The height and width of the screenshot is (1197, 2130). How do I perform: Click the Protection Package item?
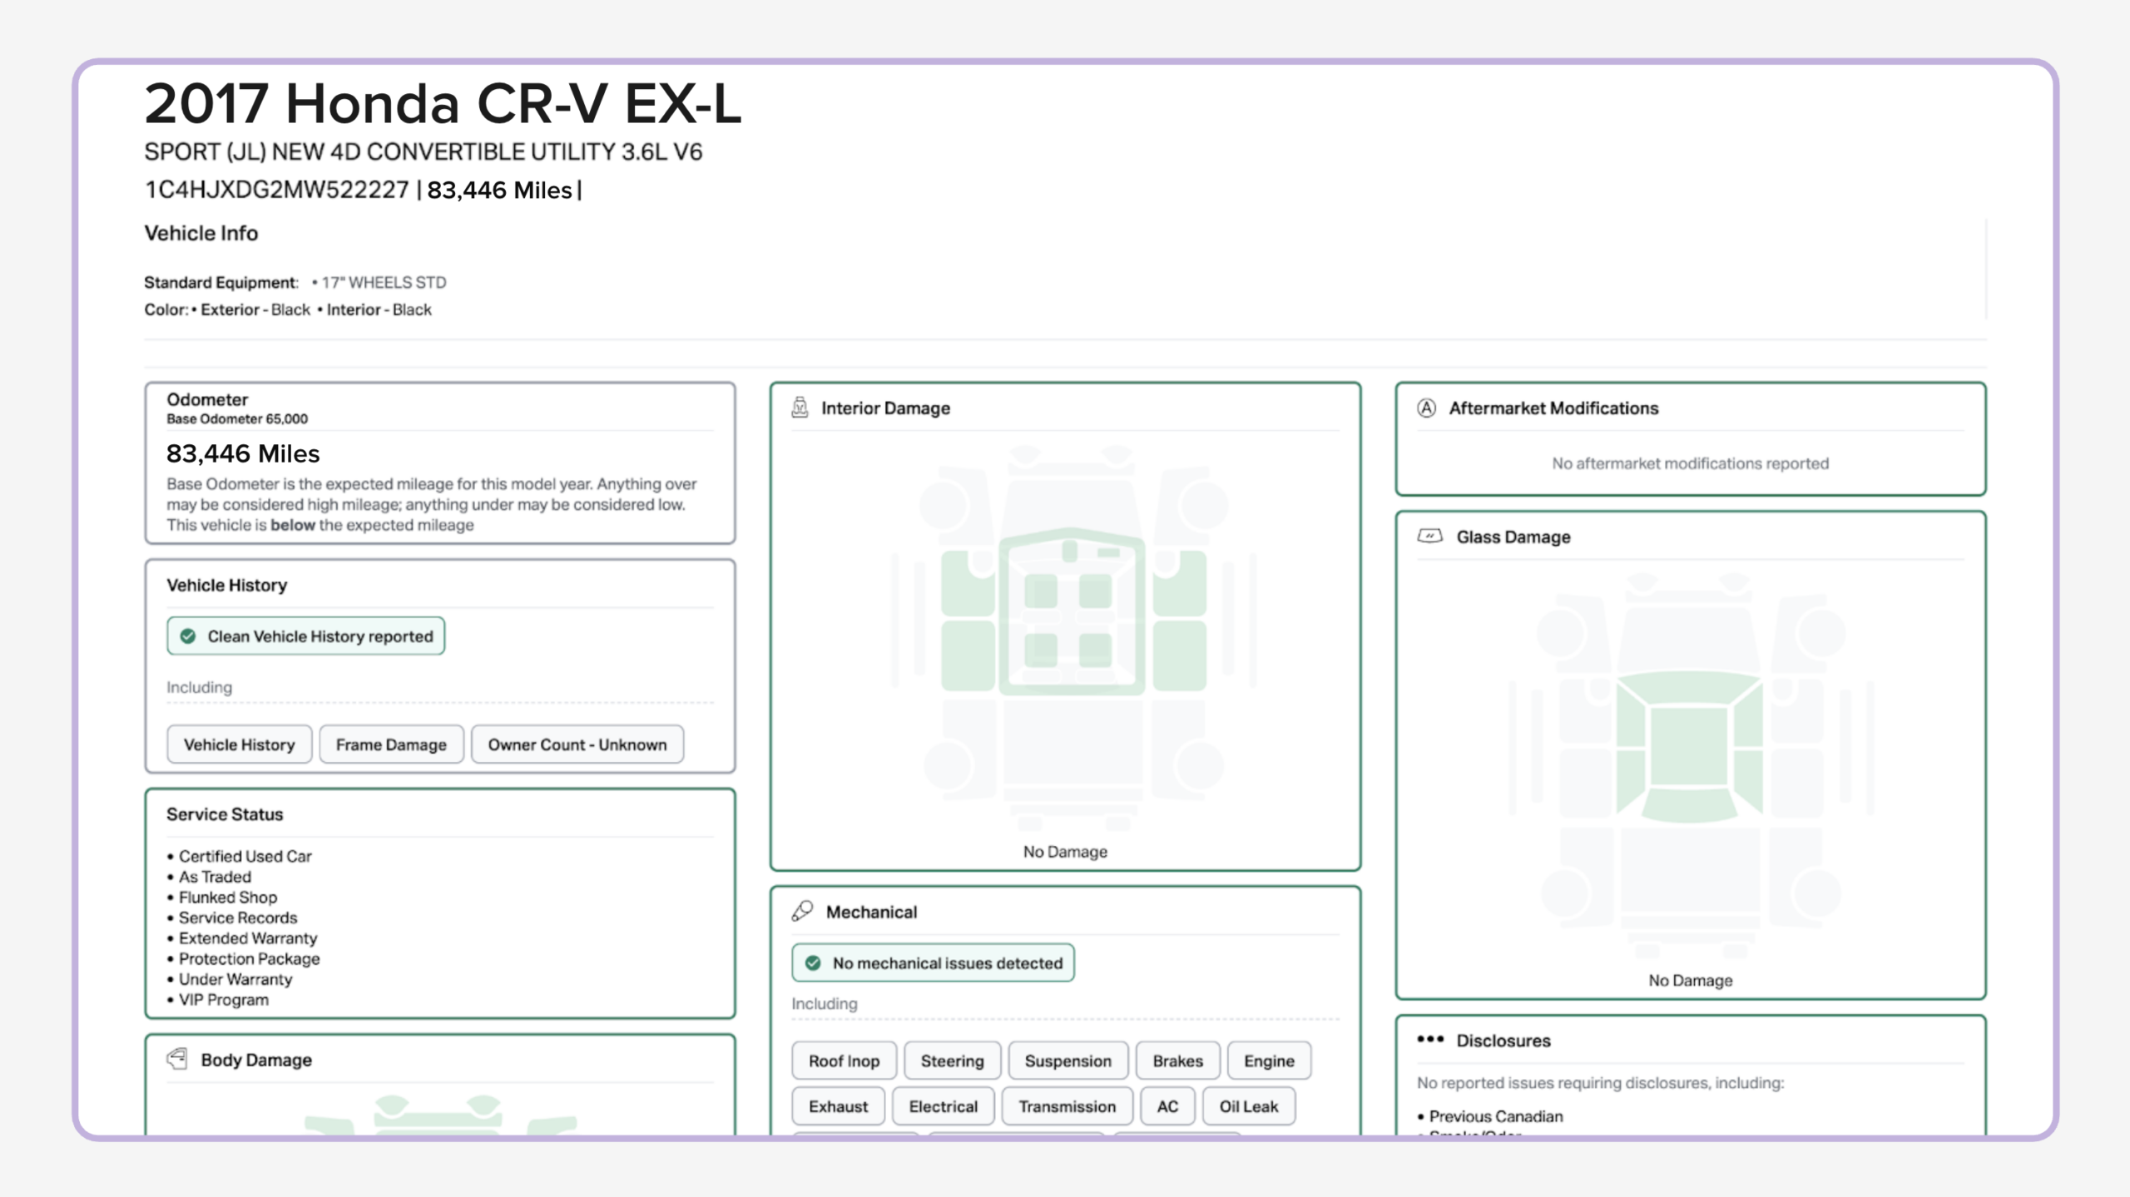click(250, 958)
